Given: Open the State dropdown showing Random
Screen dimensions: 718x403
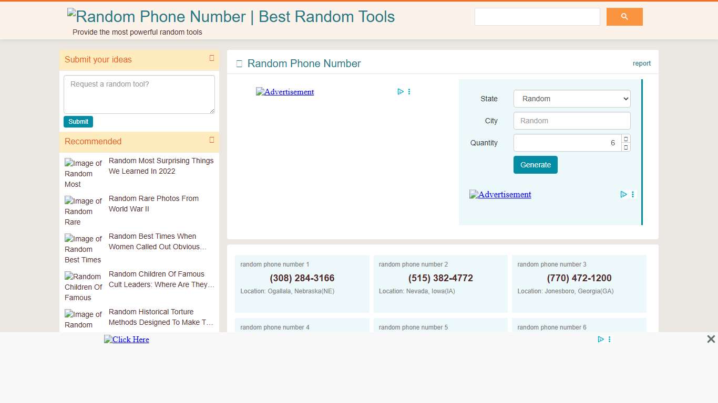Looking at the screenshot, I should tap(572, 99).
